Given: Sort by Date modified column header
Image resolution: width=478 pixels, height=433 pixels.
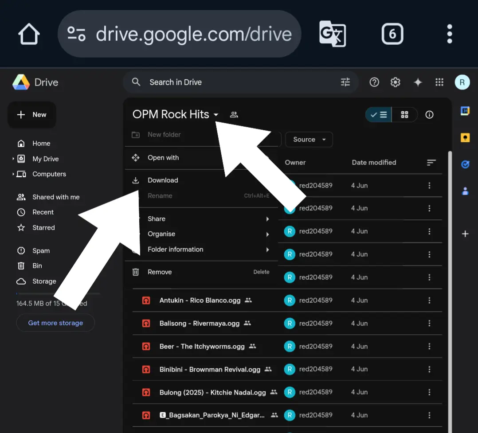Looking at the screenshot, I should (x=374, y=162).
